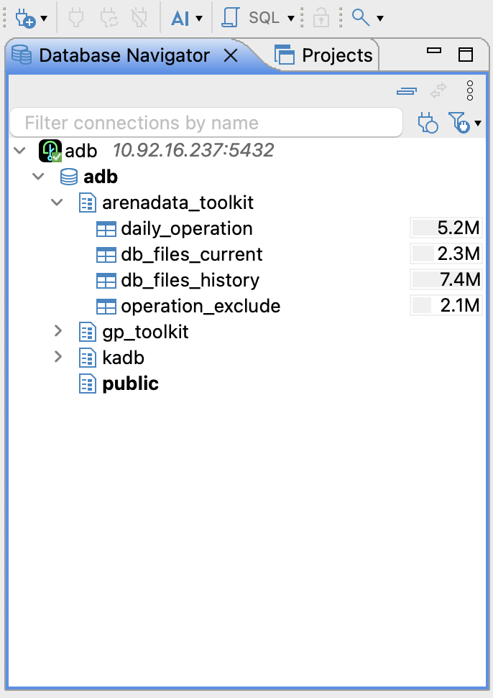493x698 pixels.
Task: Show connected databases only via plug icon
Action: coord(429,122)
